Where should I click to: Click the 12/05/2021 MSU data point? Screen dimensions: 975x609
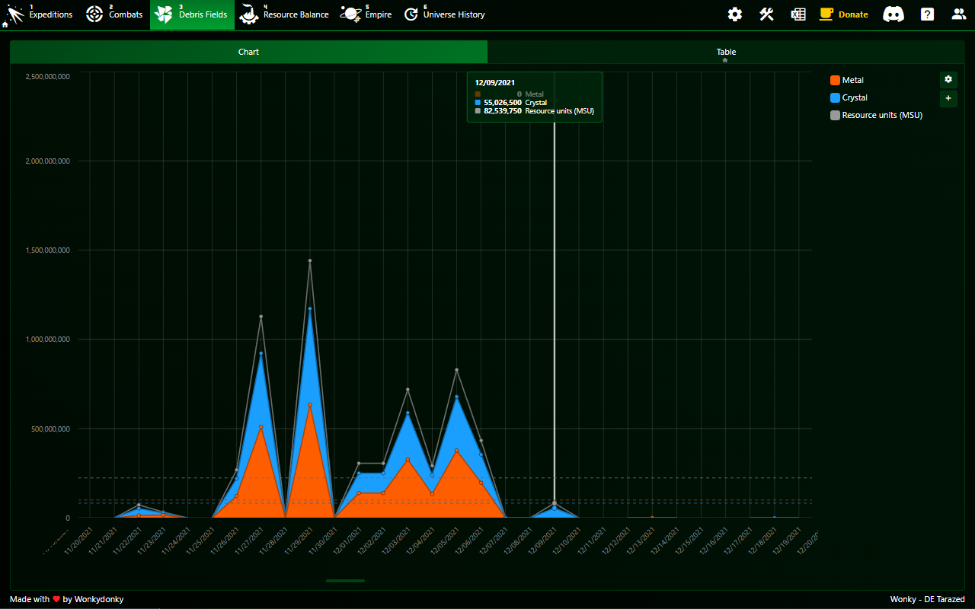click(456, 370)
